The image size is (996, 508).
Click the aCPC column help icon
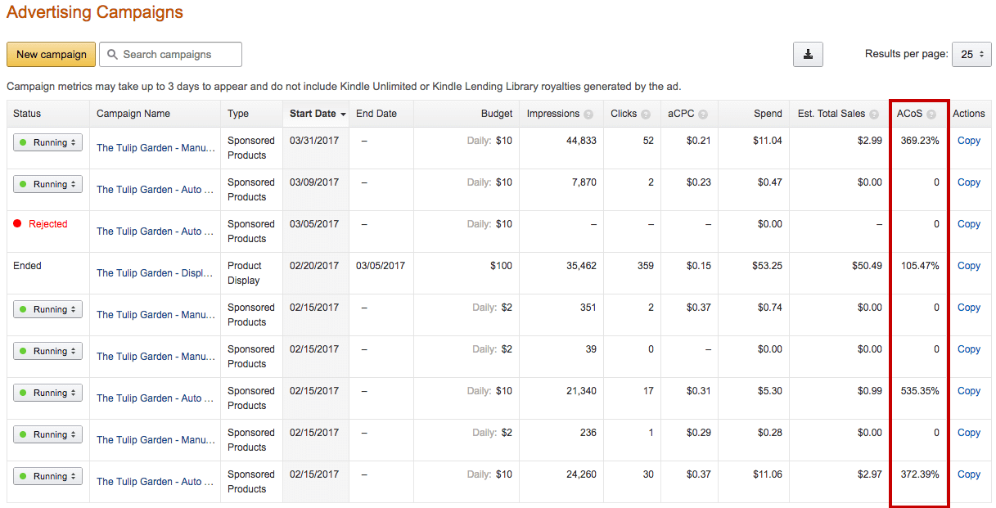703,115
